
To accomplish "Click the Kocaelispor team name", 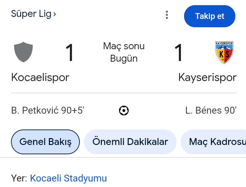I will (40, 77).
